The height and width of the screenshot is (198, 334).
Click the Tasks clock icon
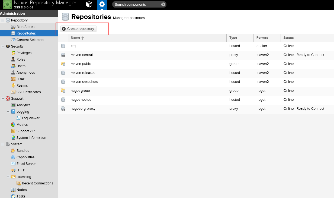point(13,196)
